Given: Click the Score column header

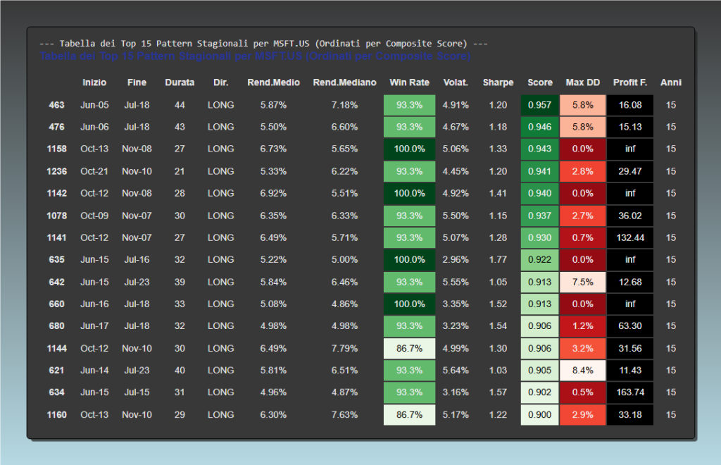Looking at the screenshot, I should coord(540,82).
